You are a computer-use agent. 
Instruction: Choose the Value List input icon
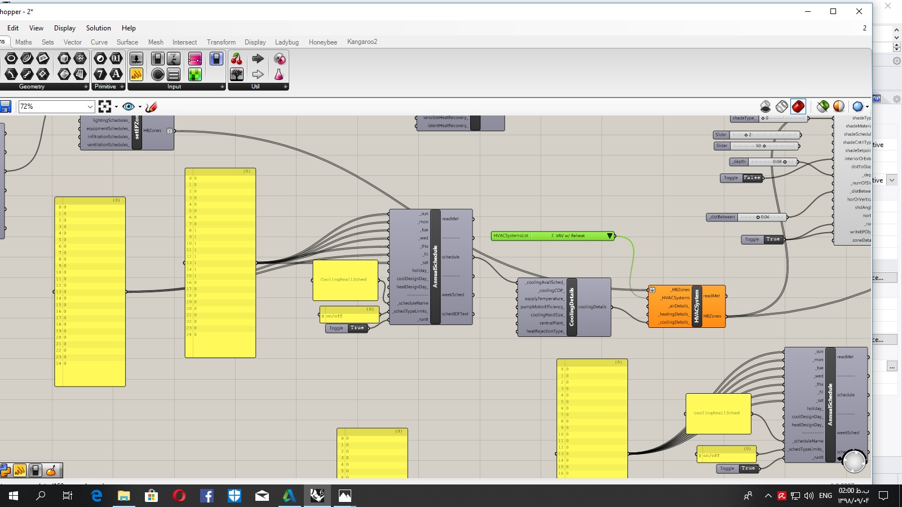click(x=174, y=74)
